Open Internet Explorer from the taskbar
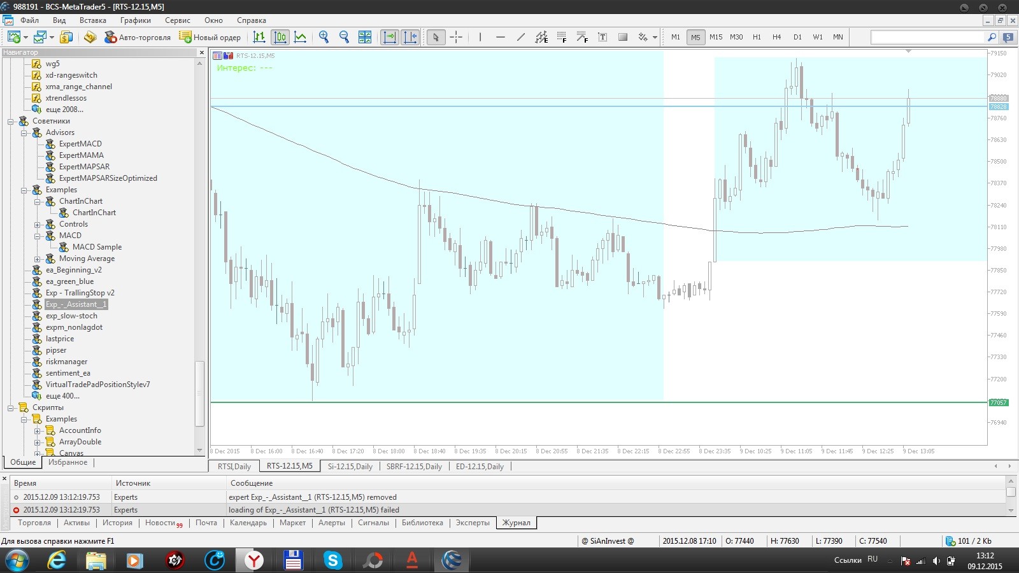 [x=57, y=560]
